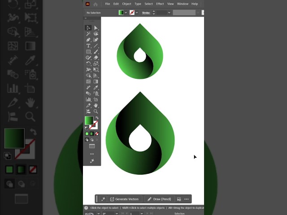
Task: Adjust the Stroke weight stepper arrows
Action: [154, 13]
